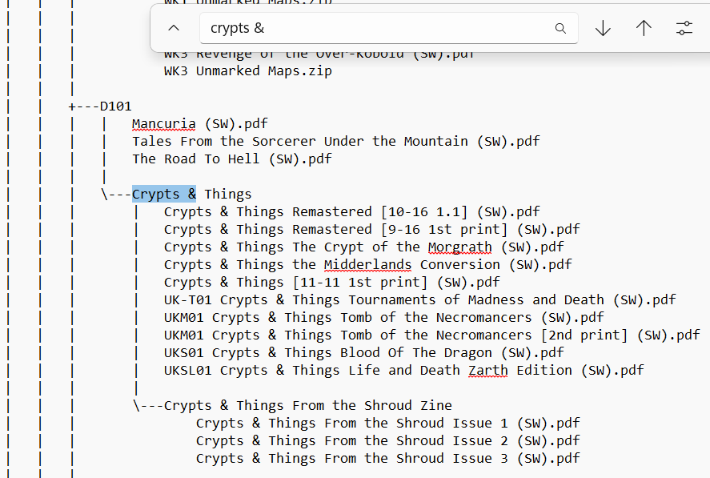Click 'Crypts & Things [11-11 1st print]' line
Image resolution: width=710 pixels, height=478 pixels.
(x=332, y=283)
